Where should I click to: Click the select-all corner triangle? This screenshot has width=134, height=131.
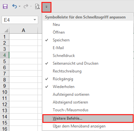tap(6, 30)
